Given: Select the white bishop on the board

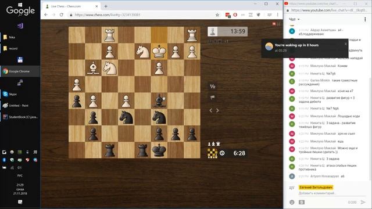Looking at the screenshot, I should pyautogui.click(x=93, y=68).
